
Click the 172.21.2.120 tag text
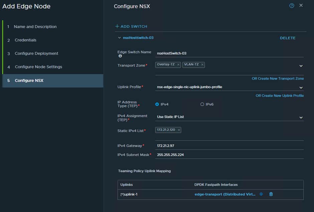[166, 130]
